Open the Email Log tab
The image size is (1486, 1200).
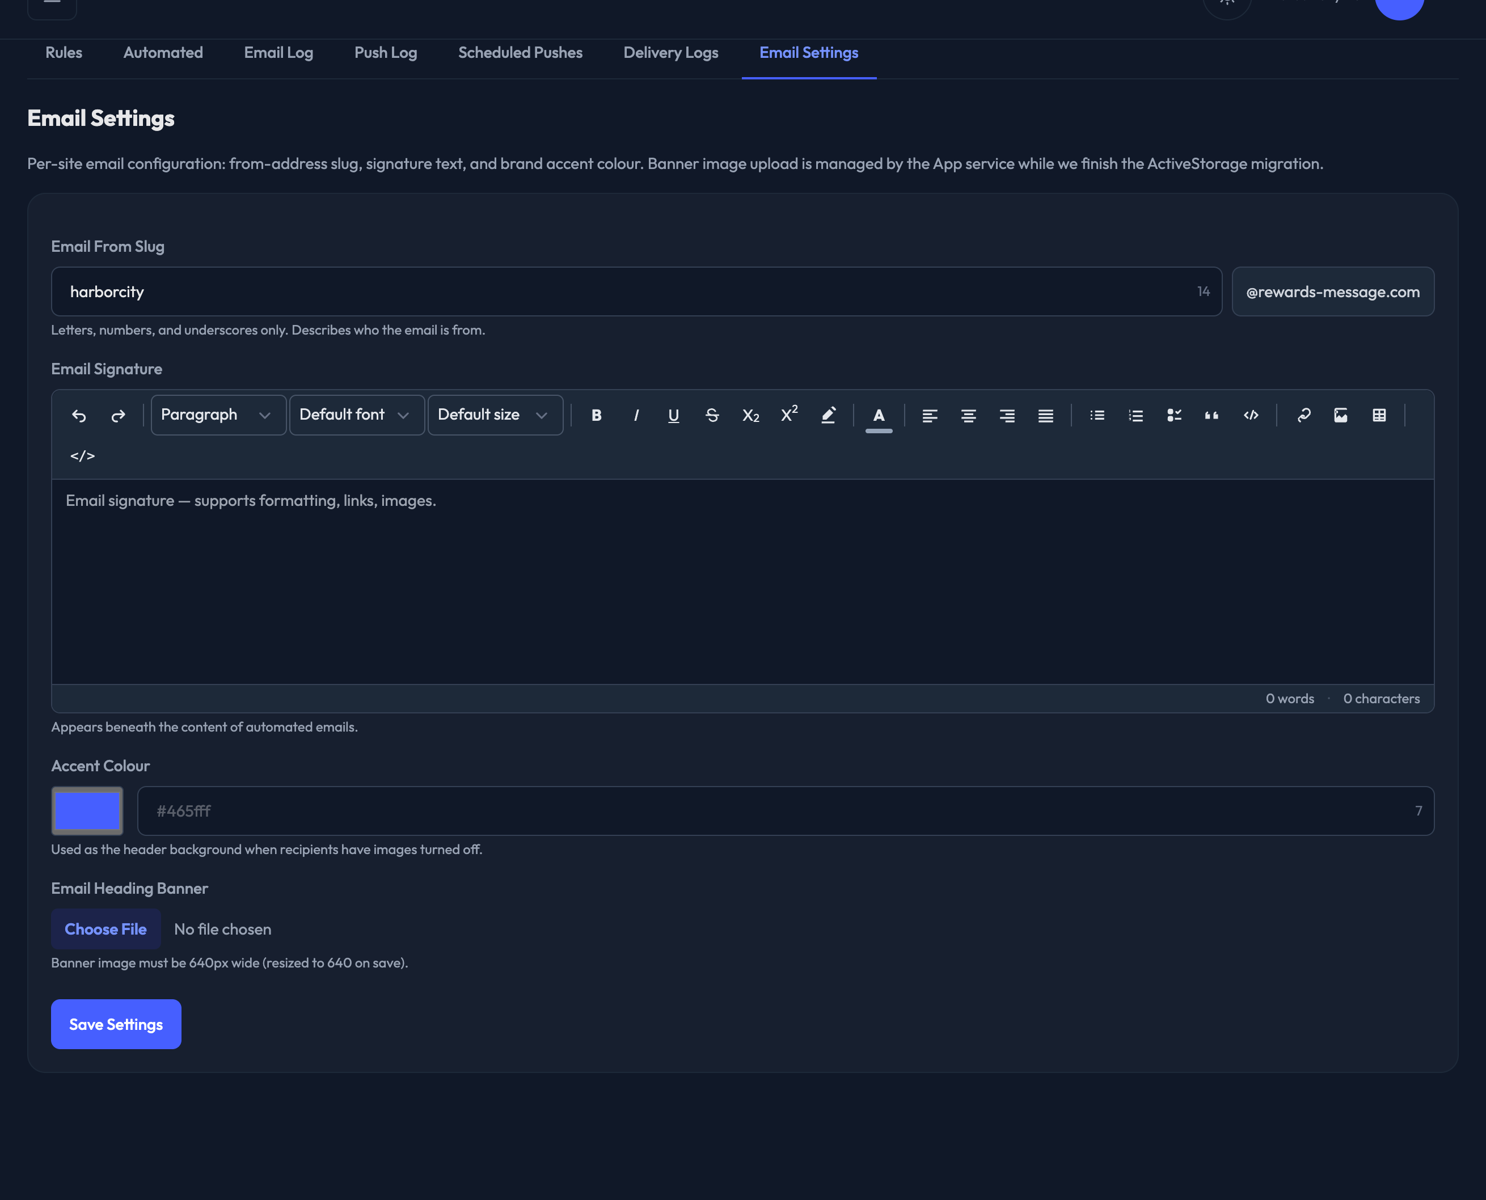tap(278, 53)
